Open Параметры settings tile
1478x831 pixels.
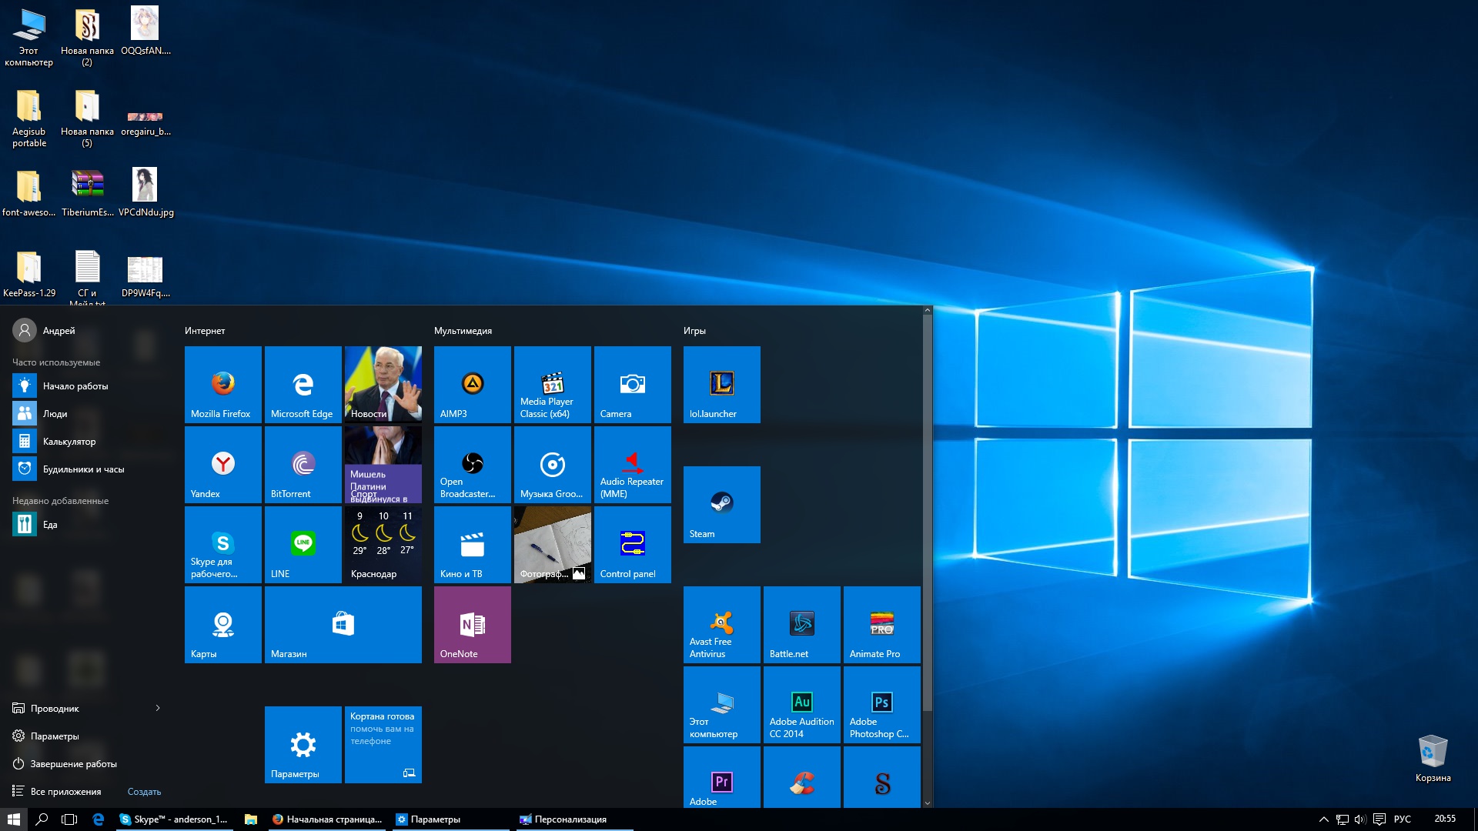click(x=302, y=746)
